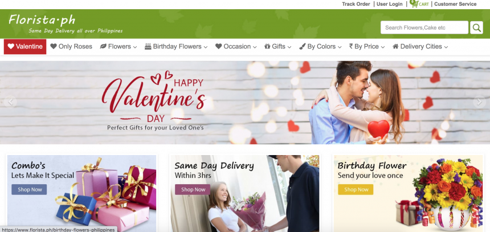Screen dimensions: 490x232
Task: Click the leaf icon next to Flowers
Action: click(x=103, y=46)
